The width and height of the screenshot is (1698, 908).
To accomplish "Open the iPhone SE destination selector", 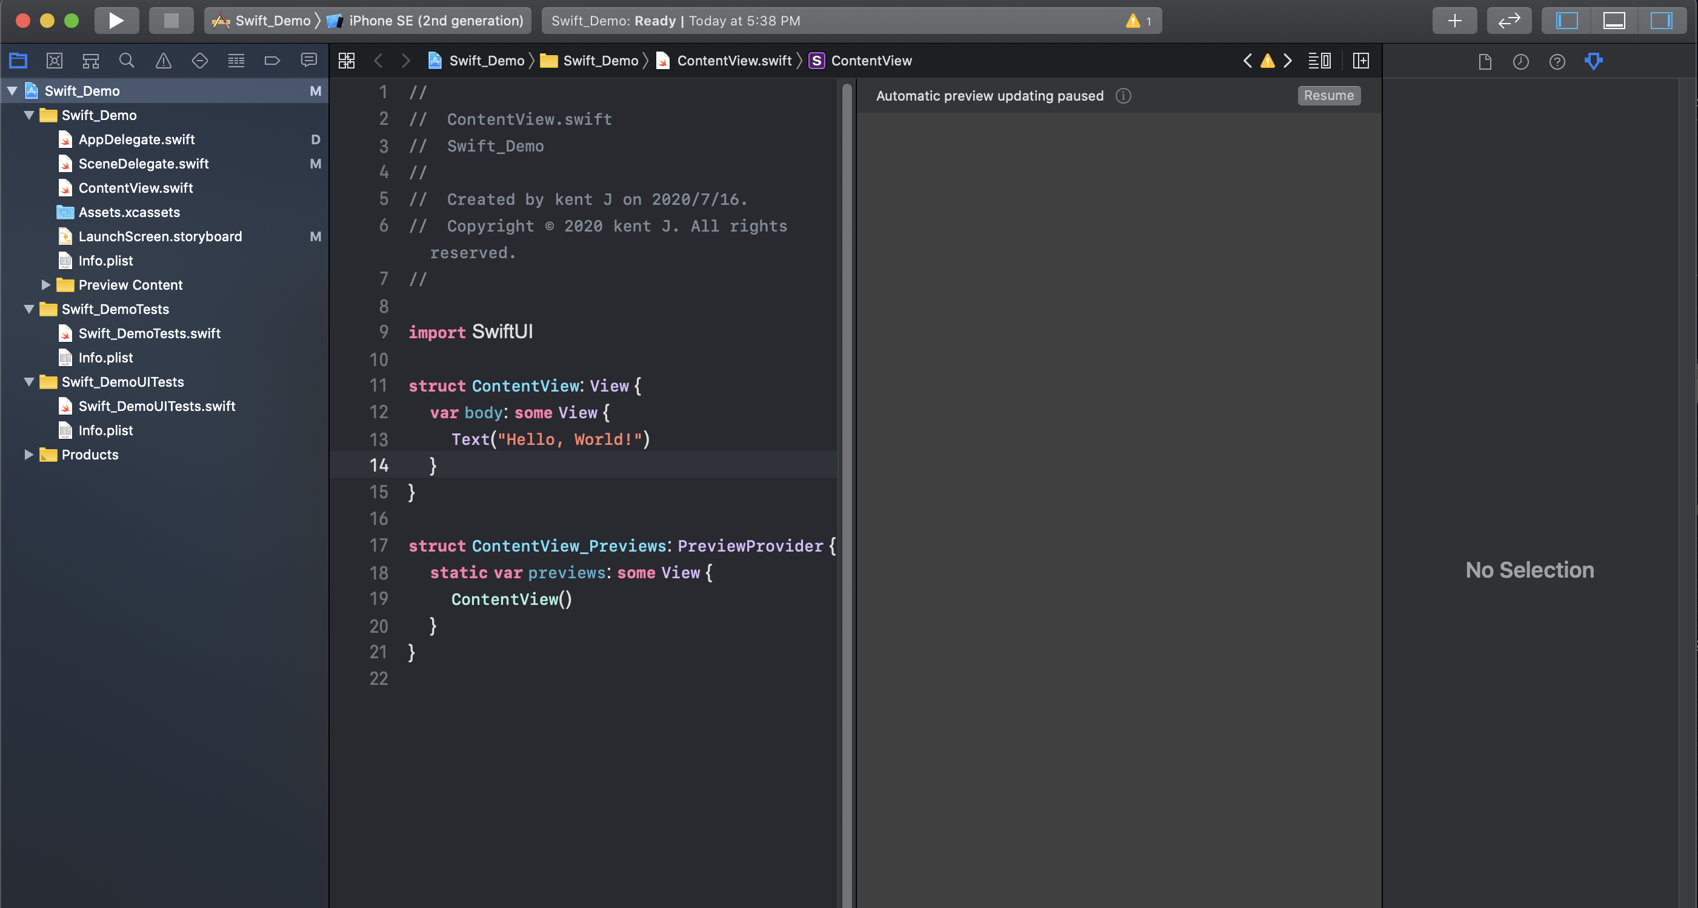I will click(435, 21).
